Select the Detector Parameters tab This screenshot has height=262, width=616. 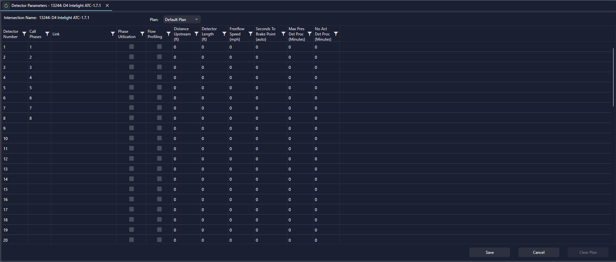[x=56, y=6]
